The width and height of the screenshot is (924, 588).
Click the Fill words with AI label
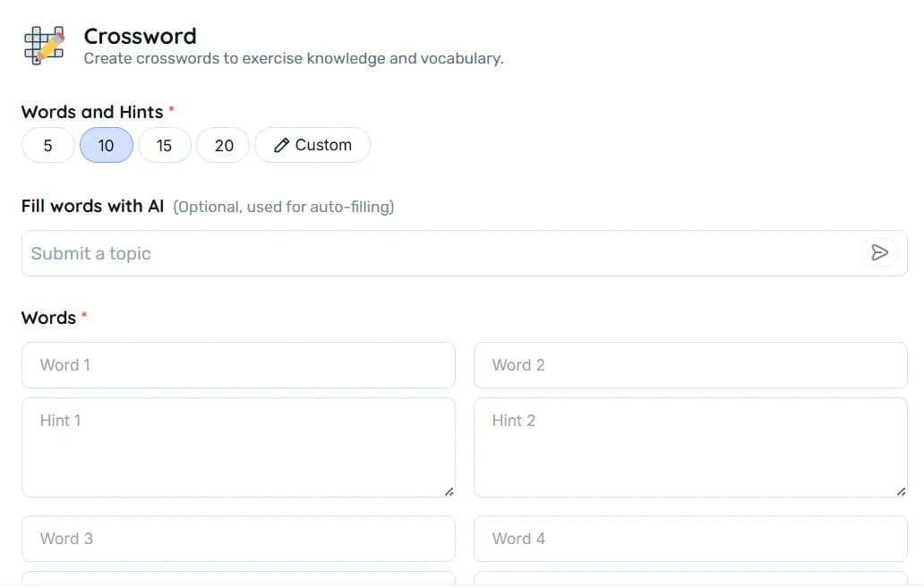point(93,206)
